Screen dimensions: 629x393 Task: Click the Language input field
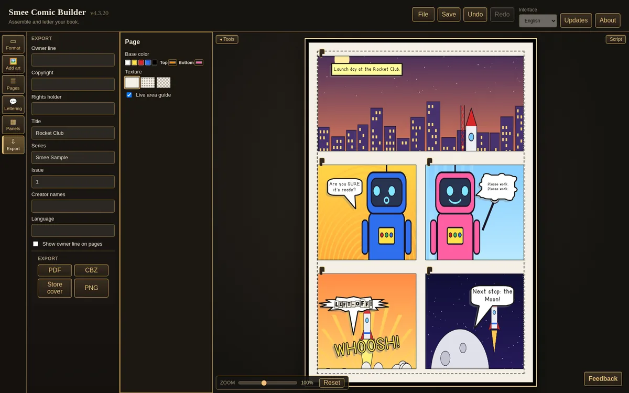pyautogui.click(x=73, y=231)
